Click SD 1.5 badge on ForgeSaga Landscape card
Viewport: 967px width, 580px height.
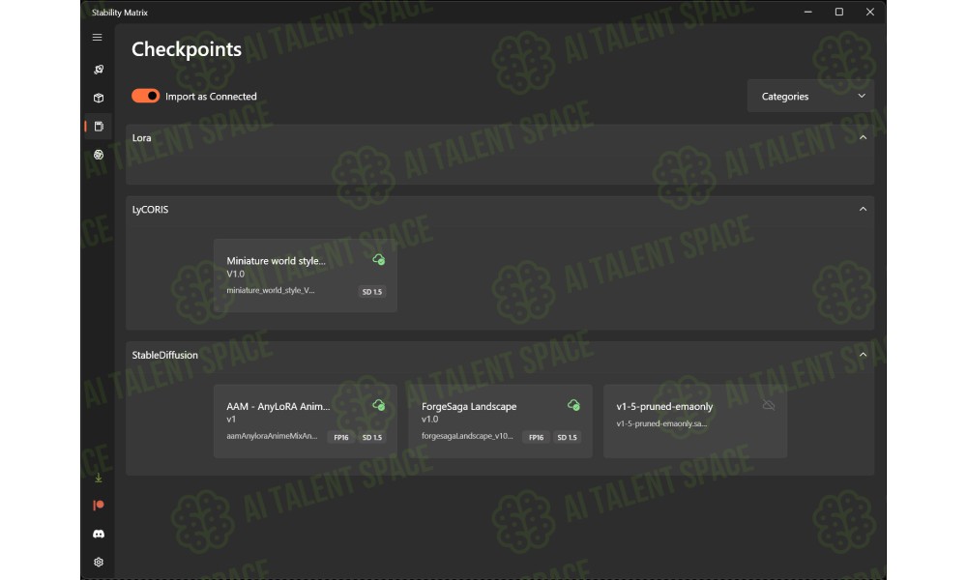pos(567,437)
